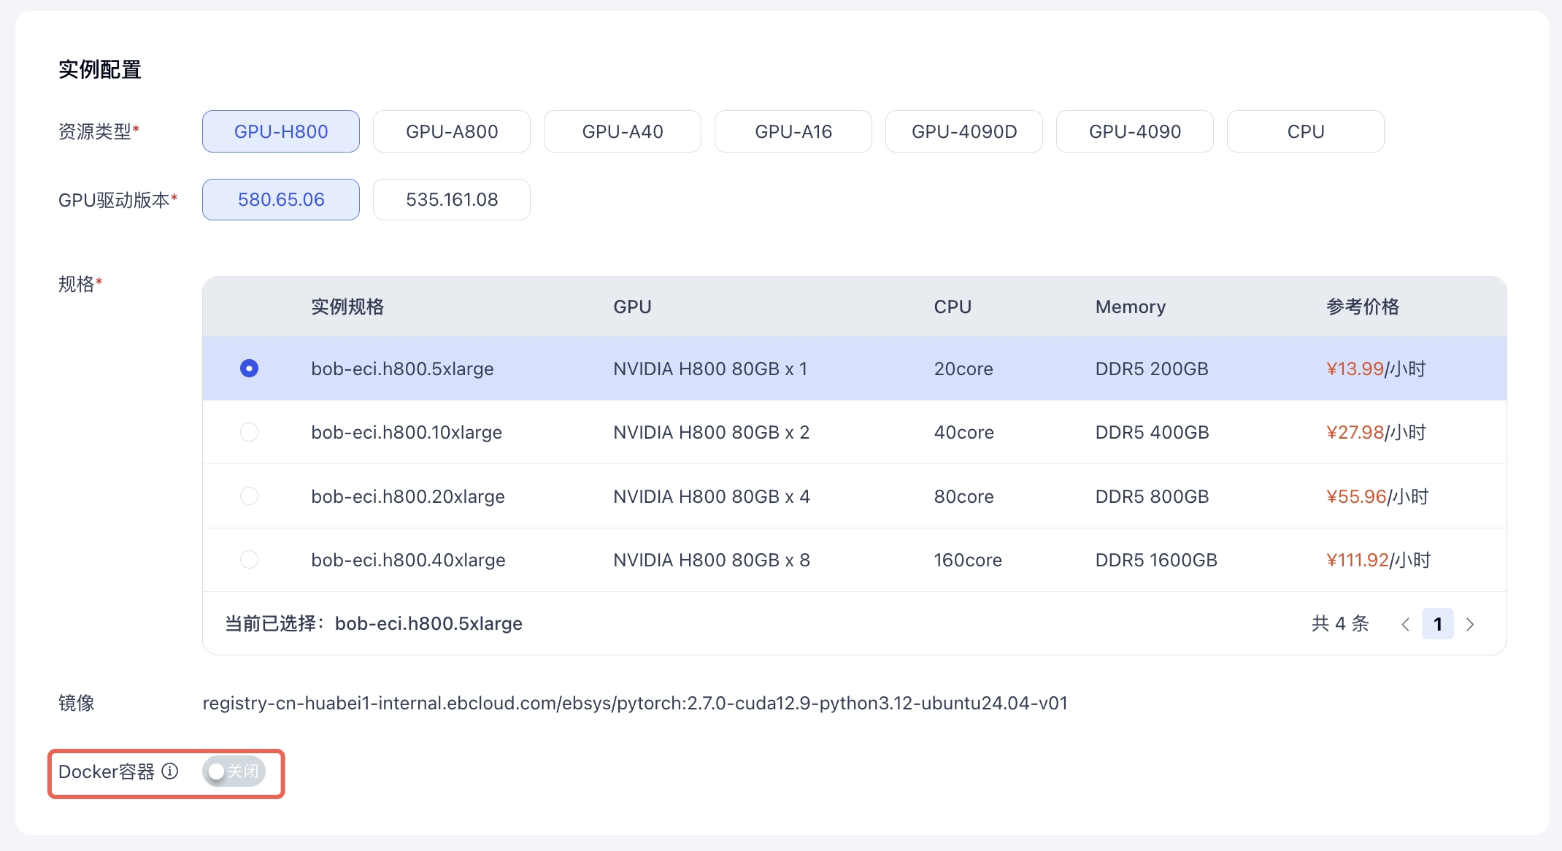Screen dimensions: 1562x851
Task: Select GPU-H800 resource type
Action: (x=281, y=131)
